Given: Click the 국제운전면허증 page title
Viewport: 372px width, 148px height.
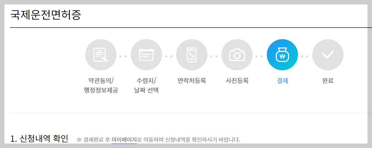Looking at the screenshot, I should click(45, 15).
